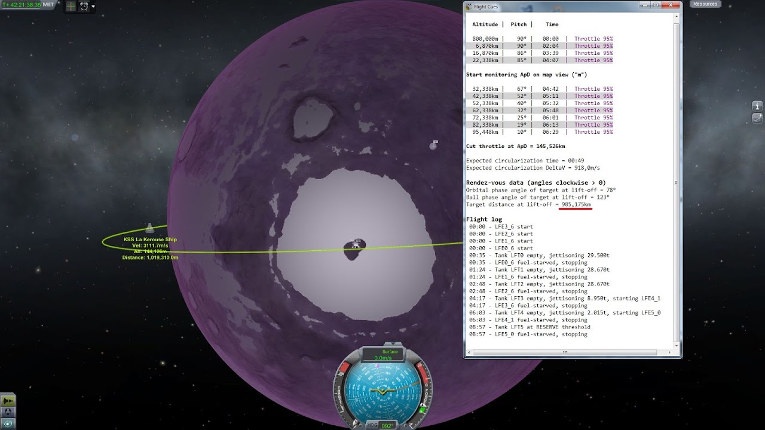Click the 95,448km altitude row
The width and height of the screenshot is (765, 430).
[x=543, y=132]
